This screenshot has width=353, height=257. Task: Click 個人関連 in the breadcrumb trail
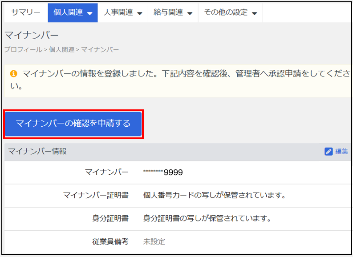pyautogui.click(x=61, y=49)
